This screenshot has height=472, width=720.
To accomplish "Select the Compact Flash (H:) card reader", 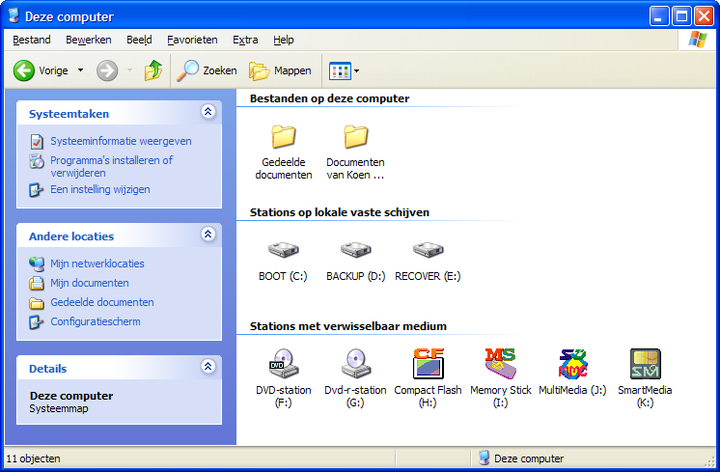I will point(428,364).
